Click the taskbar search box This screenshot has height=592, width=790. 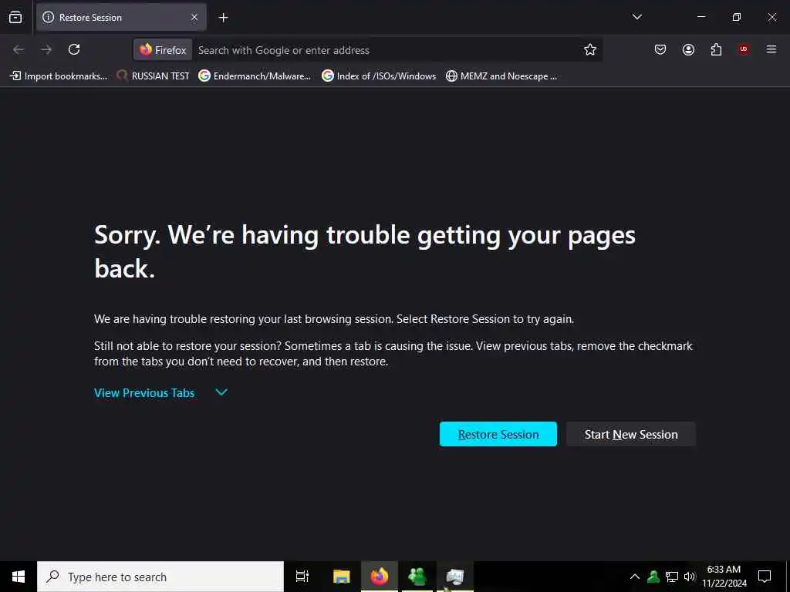(x=160, y=577)
